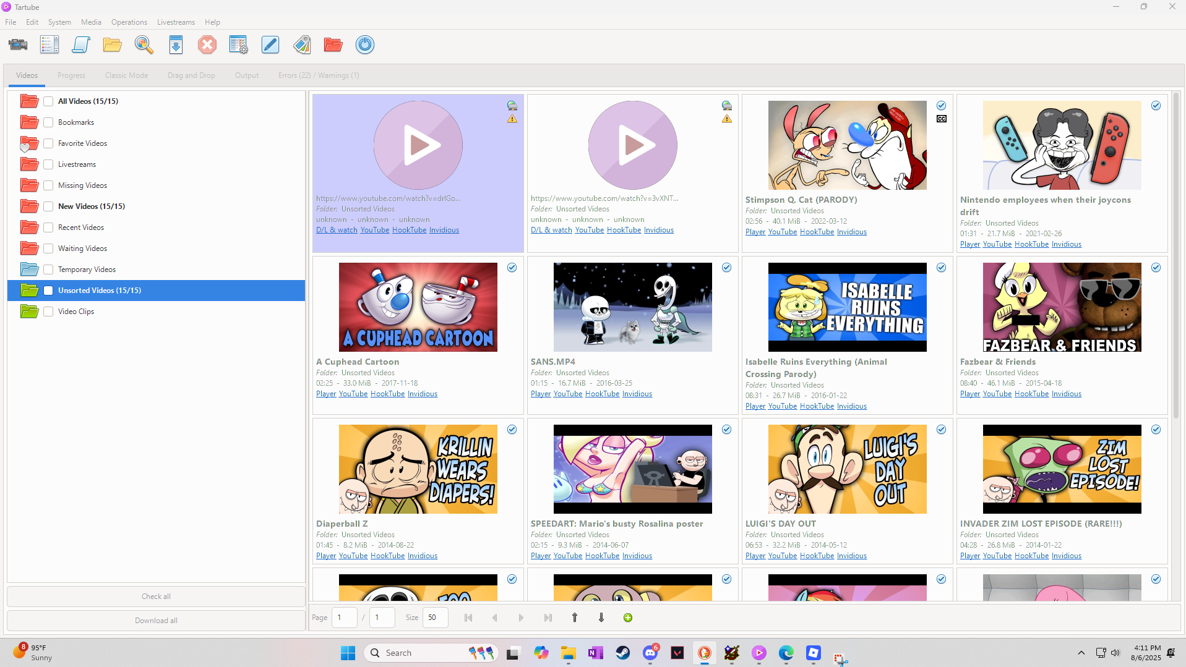Open the Livestreams menu
The image size is (1186, 667).
point(176,22)
